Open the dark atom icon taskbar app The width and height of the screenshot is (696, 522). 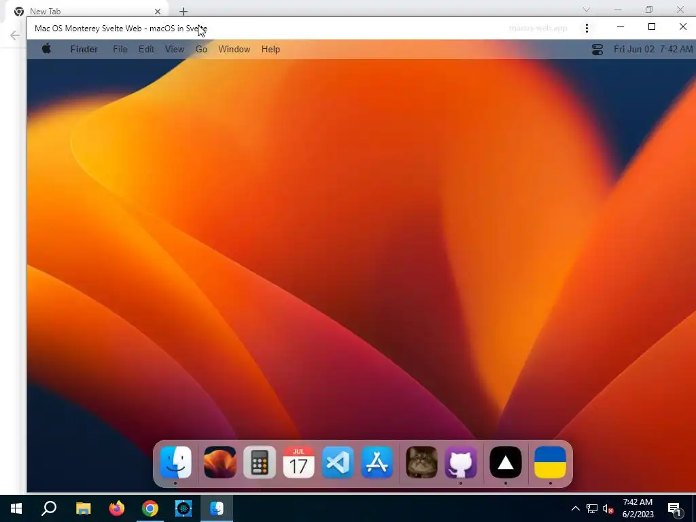[184, 508]
